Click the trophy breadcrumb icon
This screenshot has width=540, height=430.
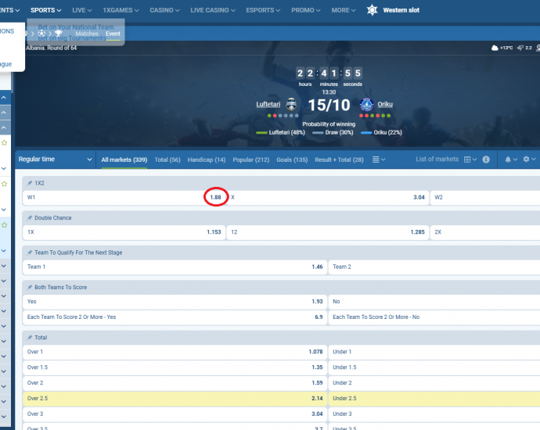59,34
